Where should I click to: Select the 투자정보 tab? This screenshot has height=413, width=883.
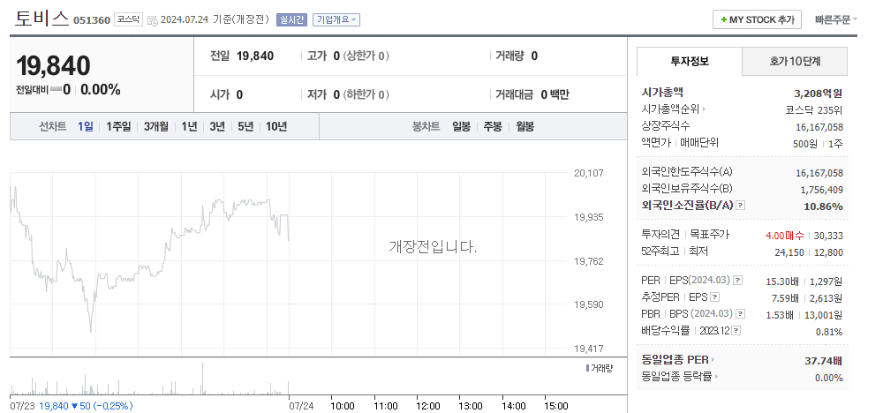point(690,61)
